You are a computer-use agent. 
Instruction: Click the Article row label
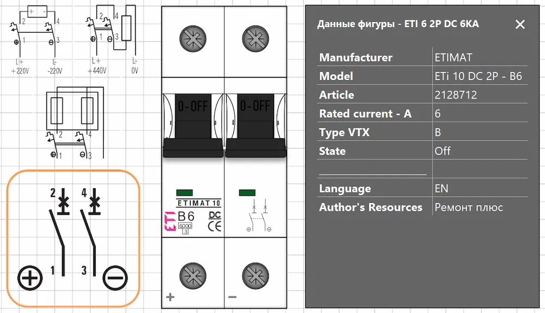point(336,95)
